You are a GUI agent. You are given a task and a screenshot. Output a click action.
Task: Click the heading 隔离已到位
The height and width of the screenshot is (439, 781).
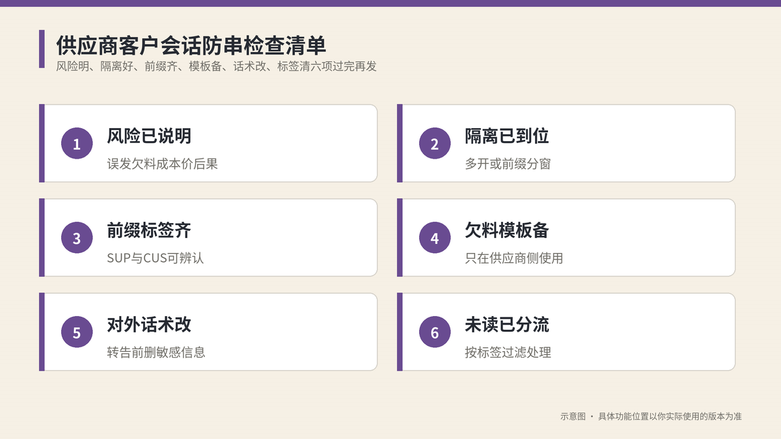click(507, 136)
